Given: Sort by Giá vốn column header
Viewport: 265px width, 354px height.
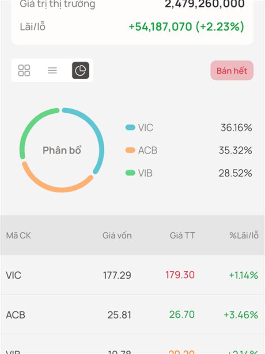Looking at the screenshot, I should click(117, 235).
